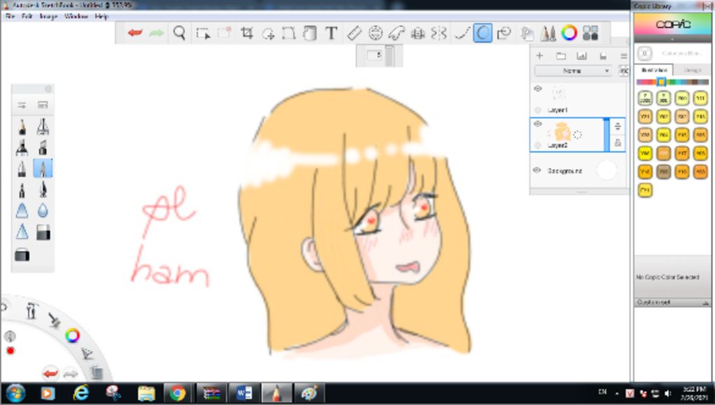Toggle Steady Stroke tool
The width and height of the screenshot is (715, 405).
(462, 33)
